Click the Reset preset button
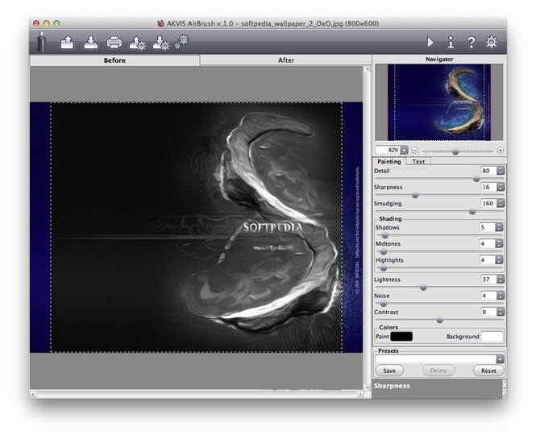Screen dimensions: 536x439 pyautogui.click(x=488, y=371)
